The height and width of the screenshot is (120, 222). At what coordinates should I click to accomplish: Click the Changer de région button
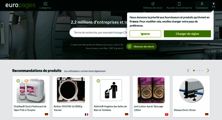tap(187, 34)
